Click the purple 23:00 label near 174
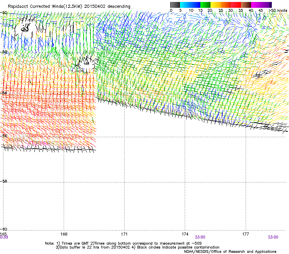Image resolution: width=289 pixels, height=254 pixels. pos(200,237)
